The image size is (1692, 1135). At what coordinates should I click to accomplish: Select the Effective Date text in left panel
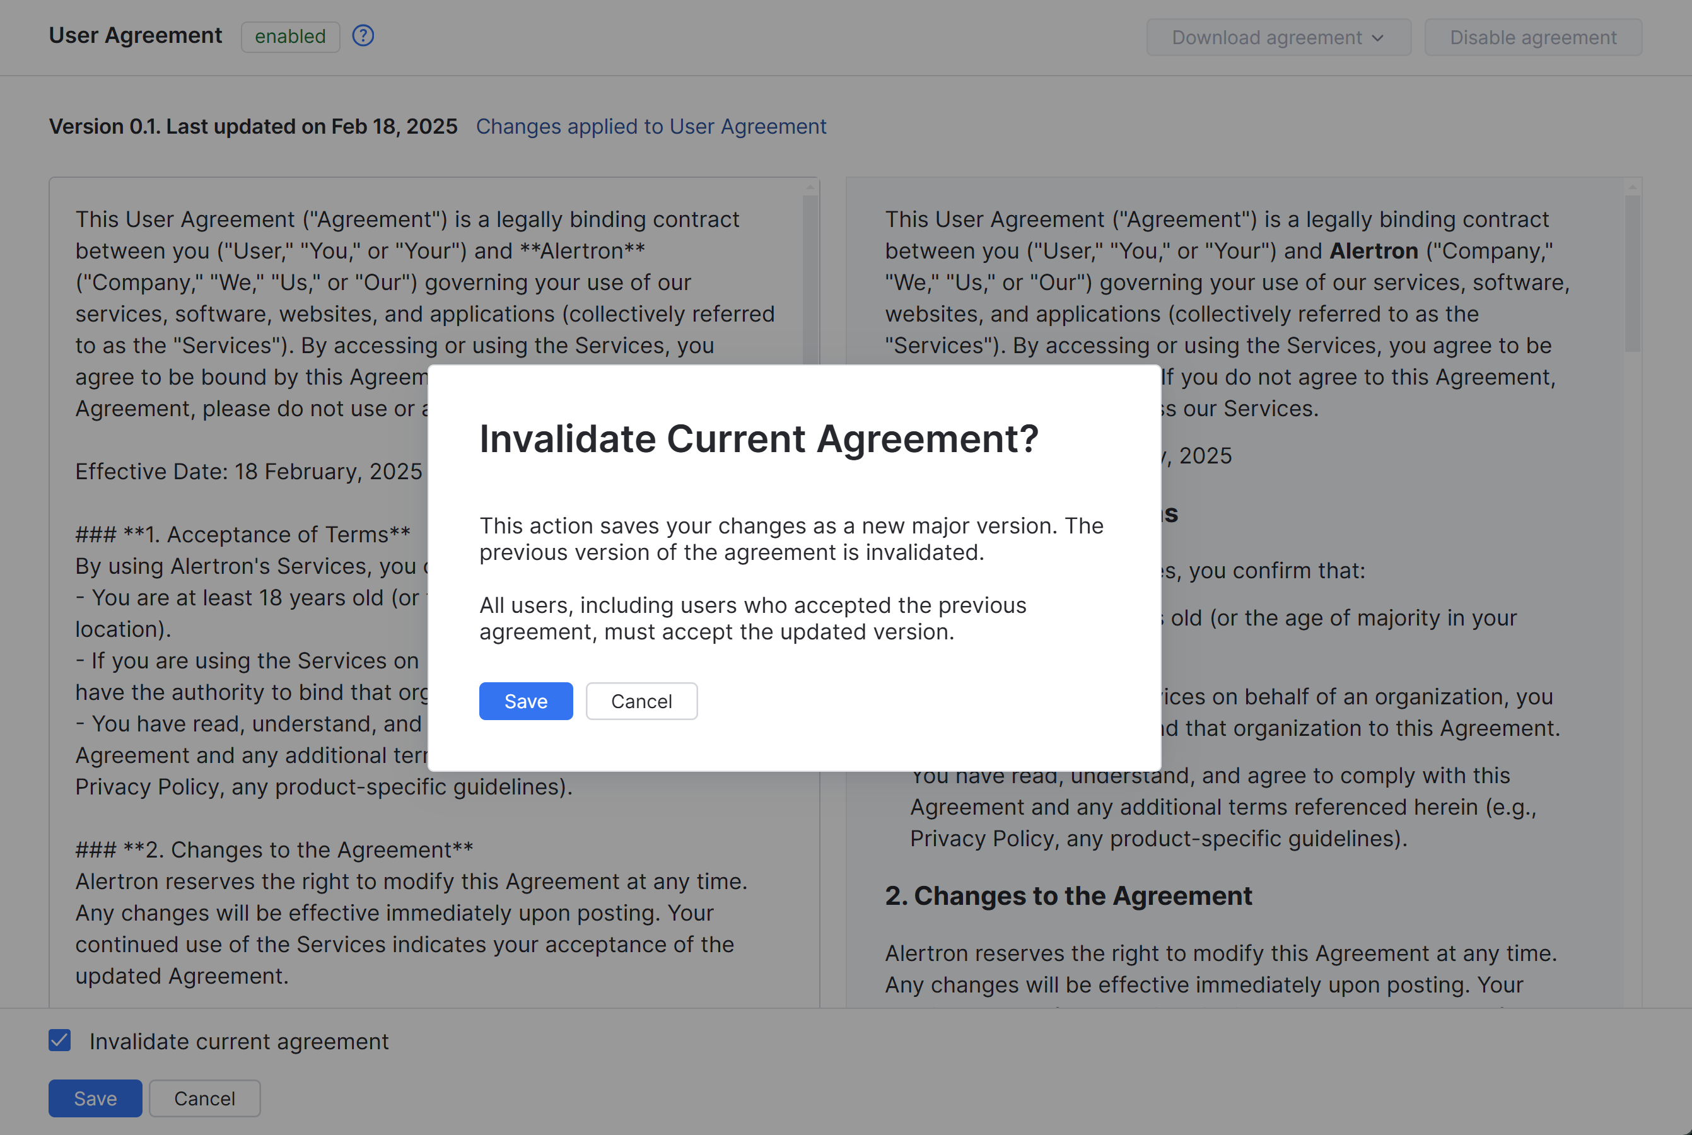pyautogui.click(x=248, y=471)
